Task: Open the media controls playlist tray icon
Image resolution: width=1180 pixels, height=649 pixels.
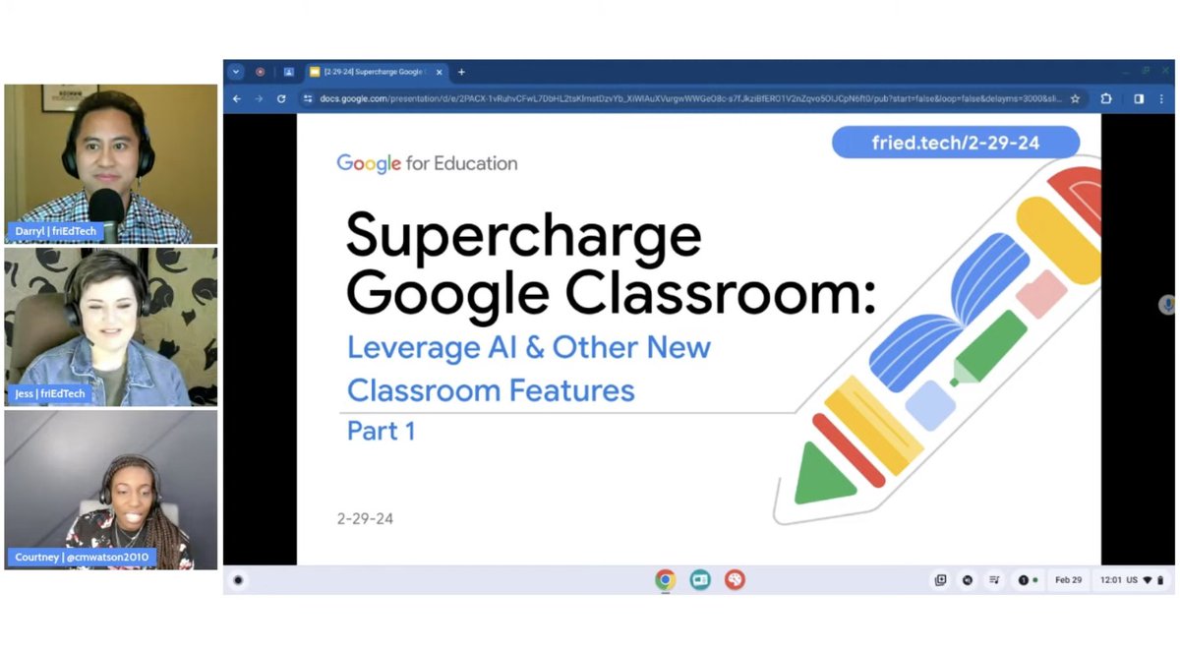Action: click(995, 580)
